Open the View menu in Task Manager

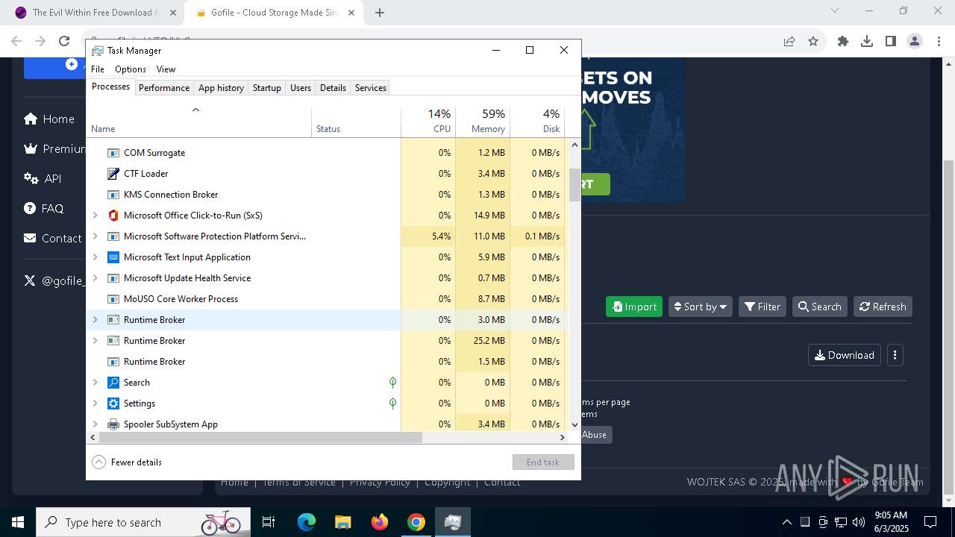click(166, 69)
